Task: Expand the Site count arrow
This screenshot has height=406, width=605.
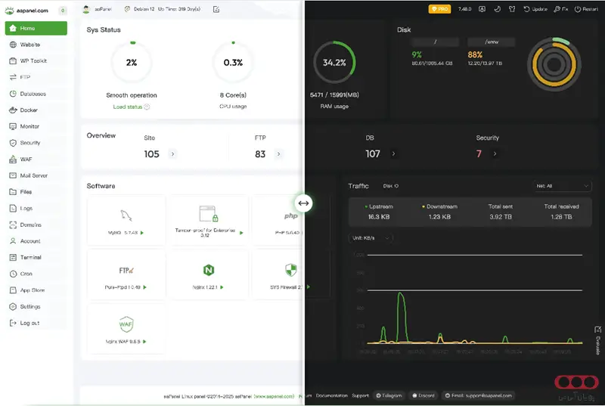Action: tap(172, 153)
